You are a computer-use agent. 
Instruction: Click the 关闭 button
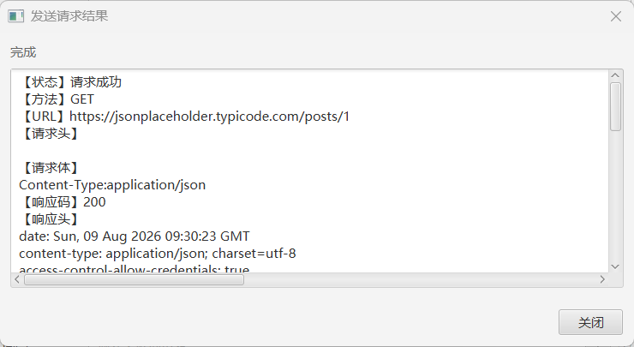point(590,322)
